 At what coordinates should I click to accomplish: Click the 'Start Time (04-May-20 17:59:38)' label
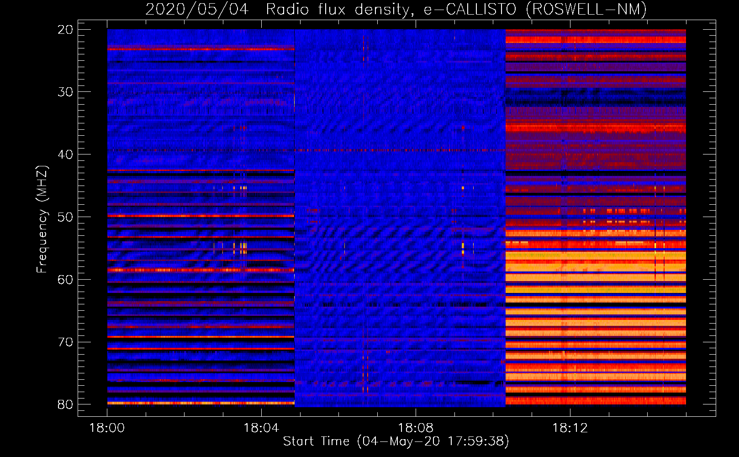[396, 441]
